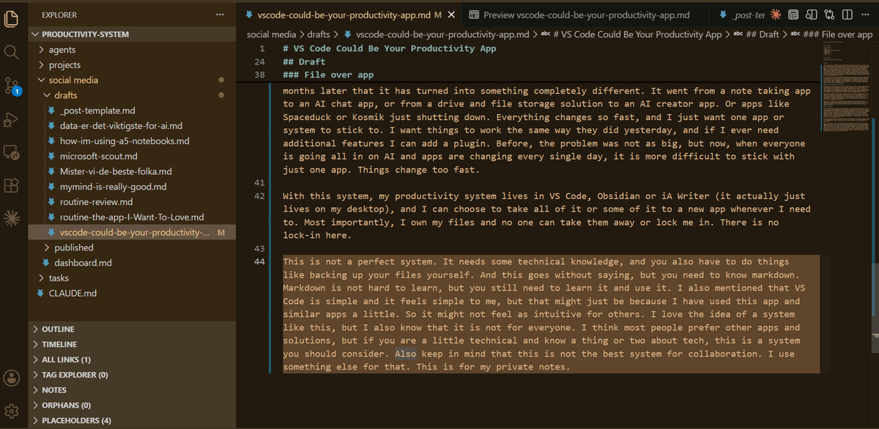Open routine-the-app-I-Want-To-Love.md file
The height and width of the screenshot is (429, 879).
click(x=132, y=217)
